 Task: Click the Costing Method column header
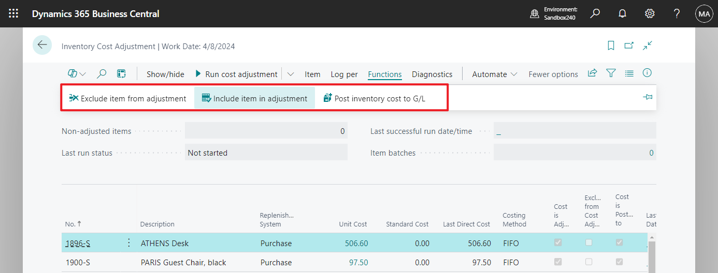click(x=514, y=219)
